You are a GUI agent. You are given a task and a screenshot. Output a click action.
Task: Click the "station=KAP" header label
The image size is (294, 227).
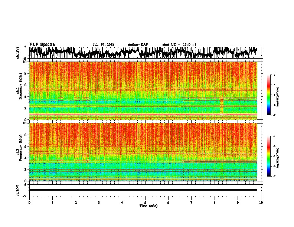(138, 45)
